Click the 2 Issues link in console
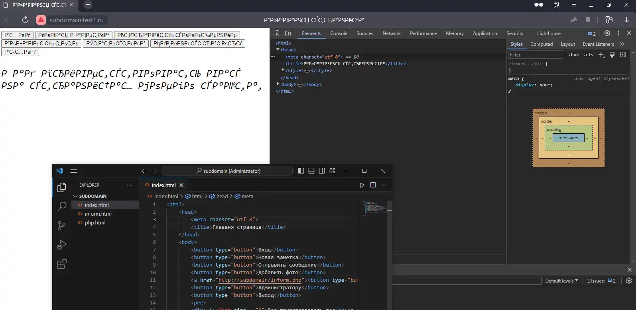This screenshot has height=310, width=636. tap(601, 281)
